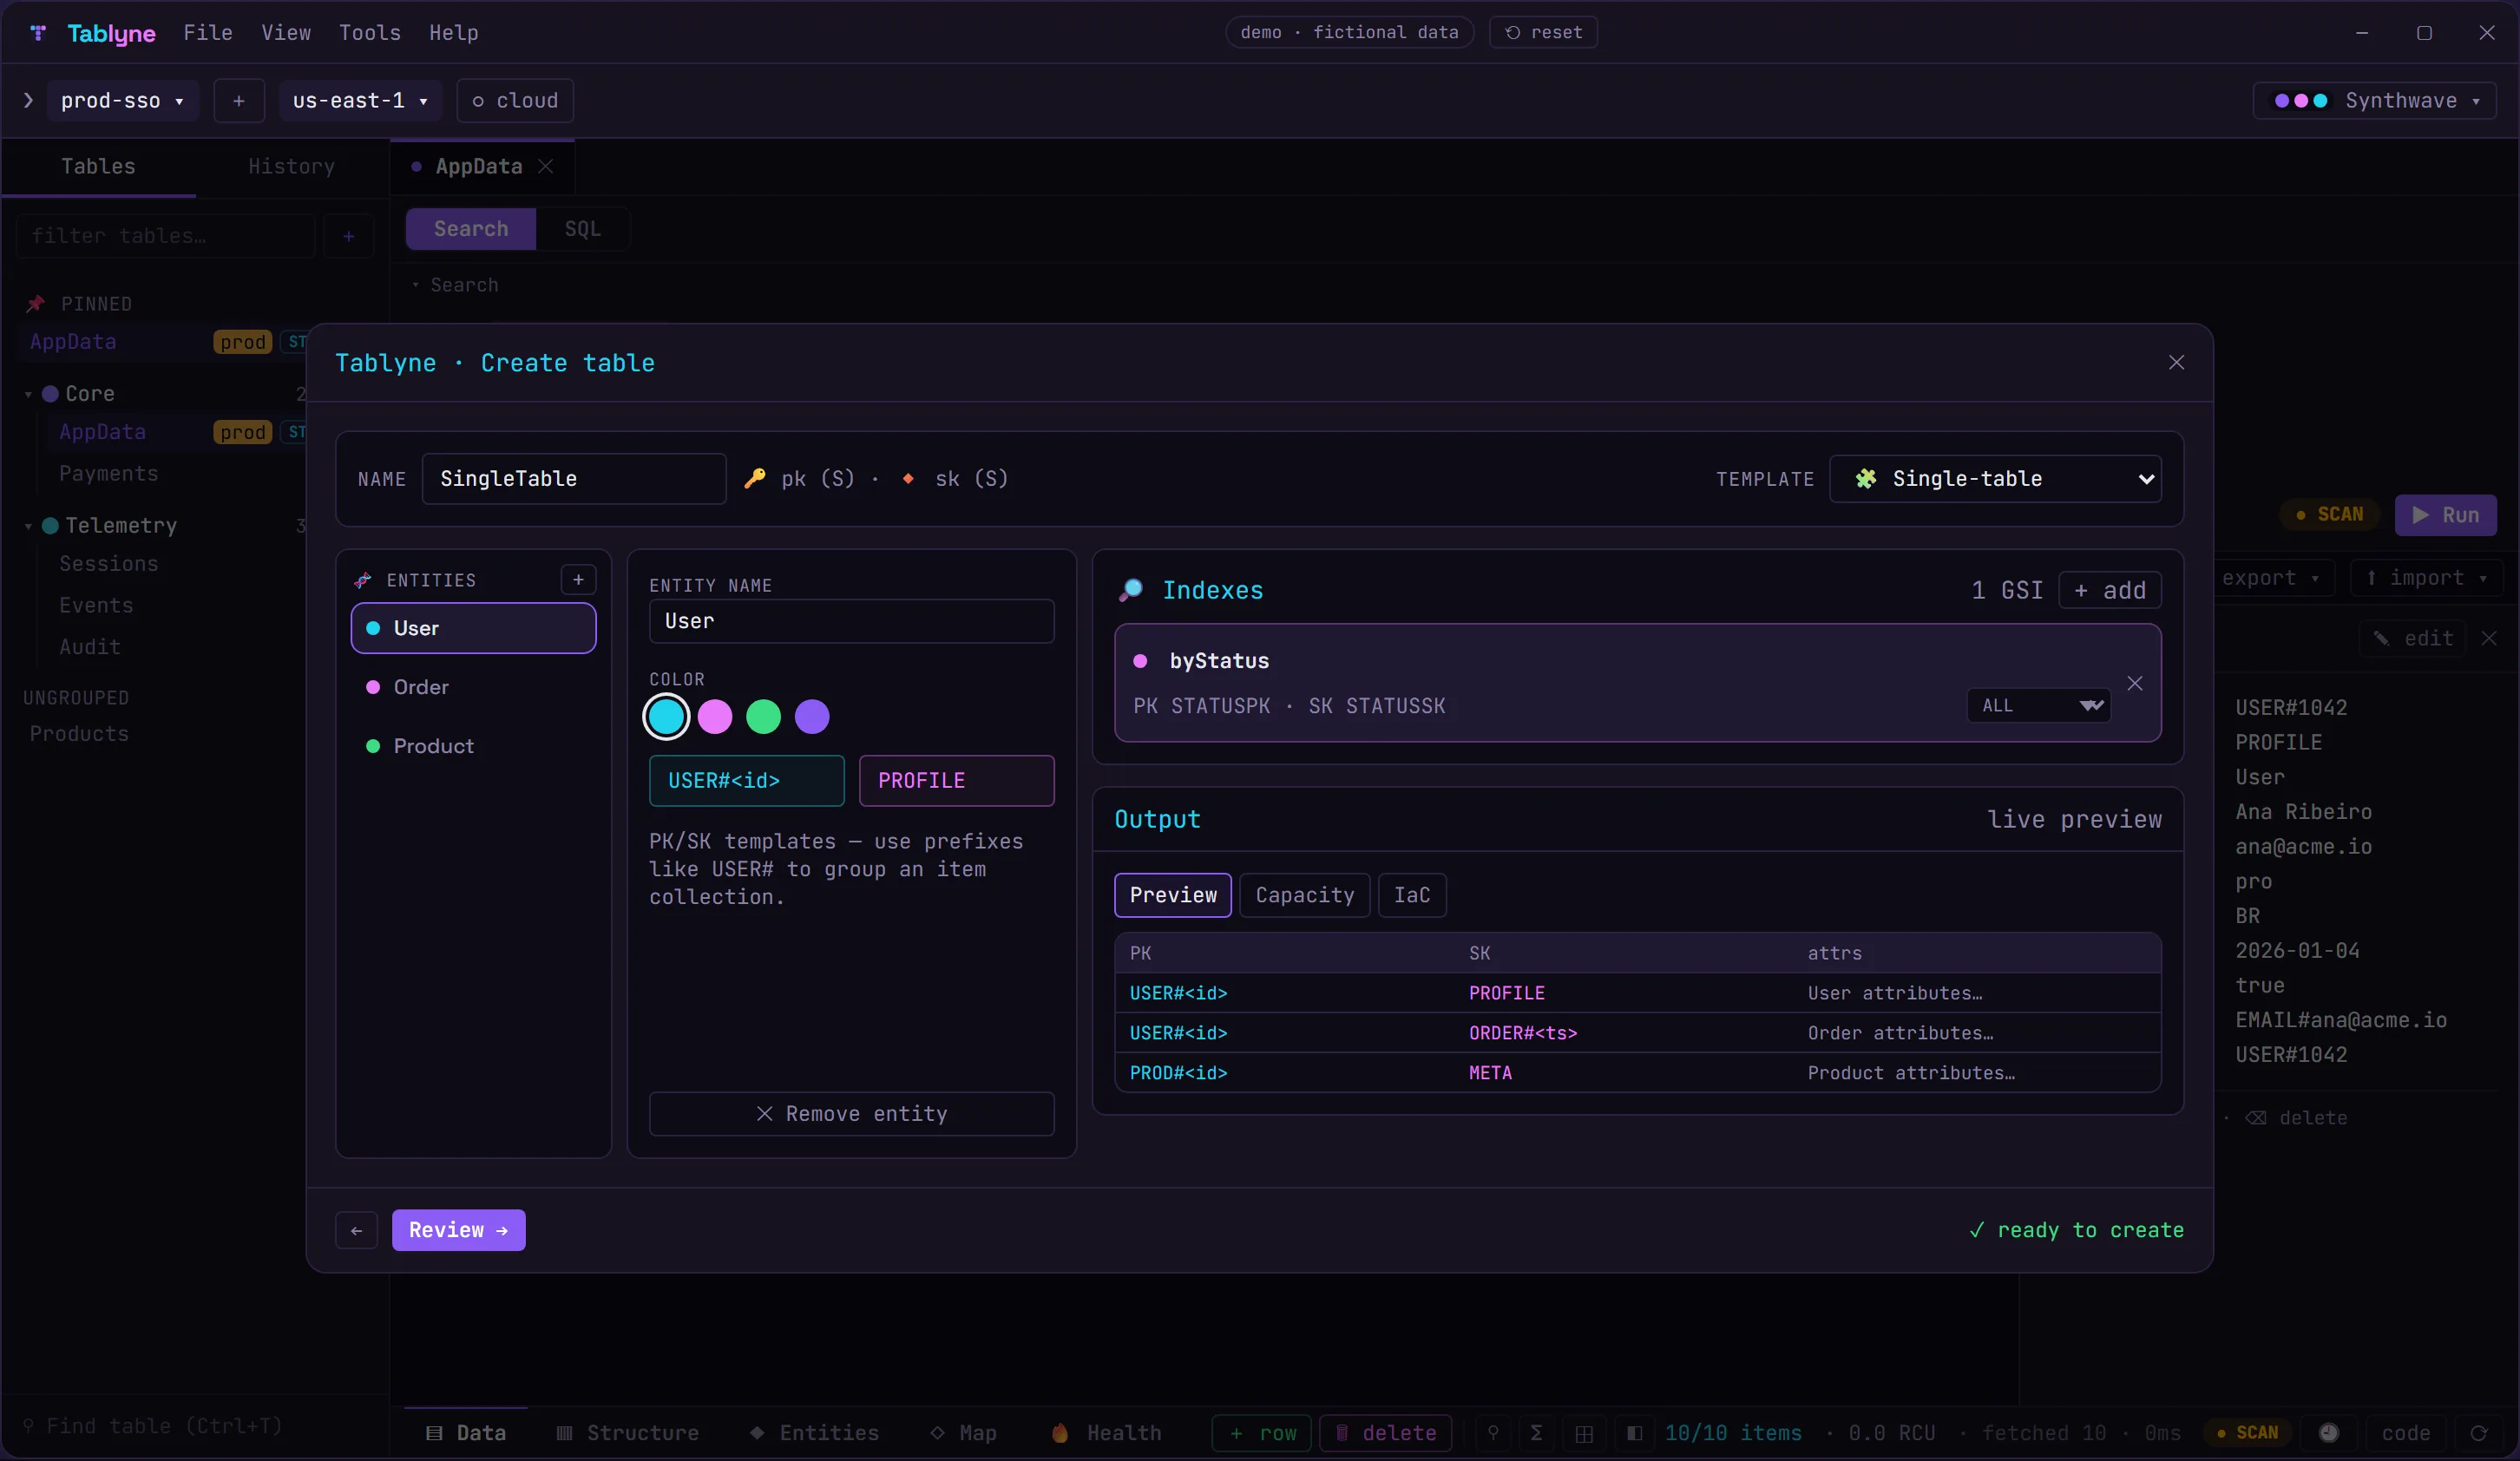Click the table NAME field containing SingleTable
Screen dimensions: 2520x1461
point(574,479)
